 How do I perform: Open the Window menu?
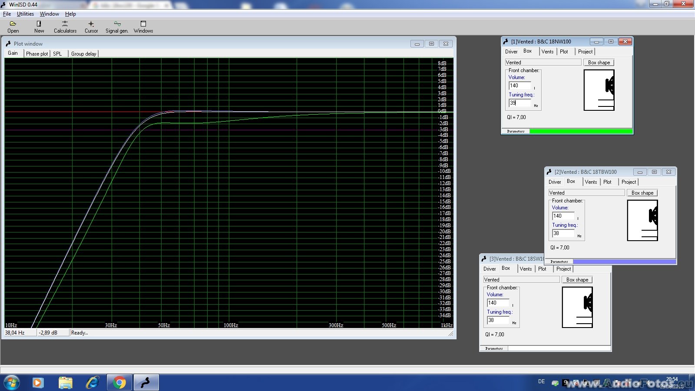pos(50,14)
